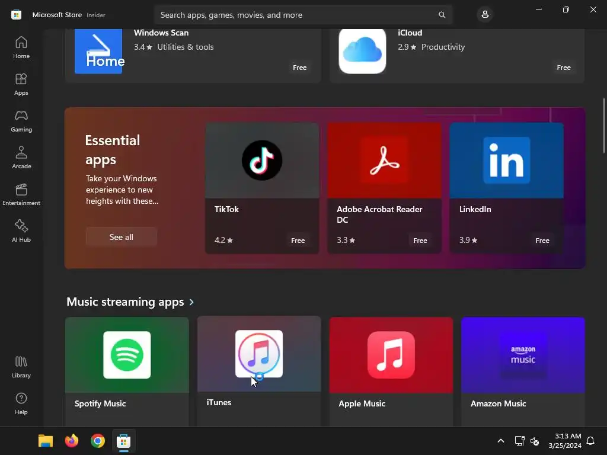Image resolution: width=607 pixels, height=455 pixels.
Task: Select Arcade in the sidebar
Action: 21,158
